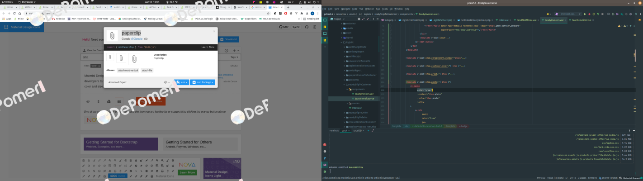Image resolution: width=643 pixels, height=181 pixels.
Task: Select the attach-file alias tag
Action: [147, 71]
